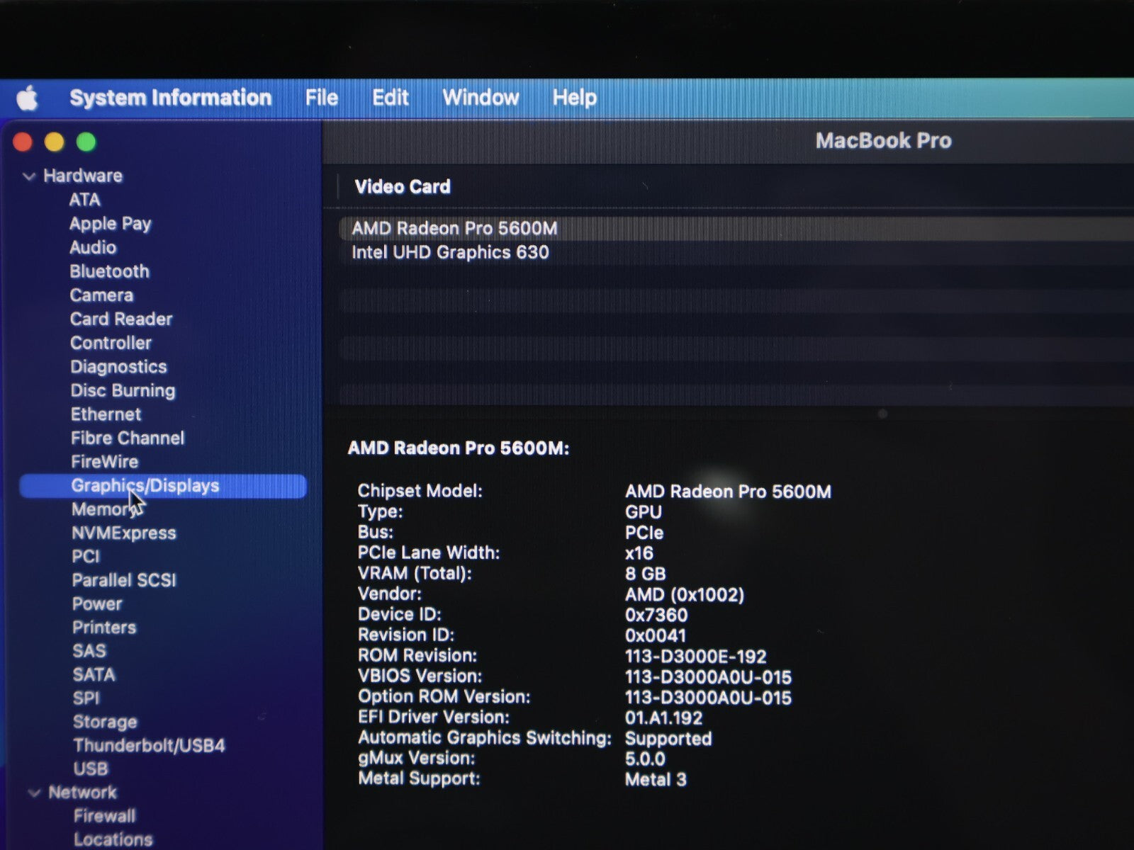Image resolution: width=1134 pixels, height=850 pixels.
Task: Select Disc Burning in the sidebar
Action: 123,390
